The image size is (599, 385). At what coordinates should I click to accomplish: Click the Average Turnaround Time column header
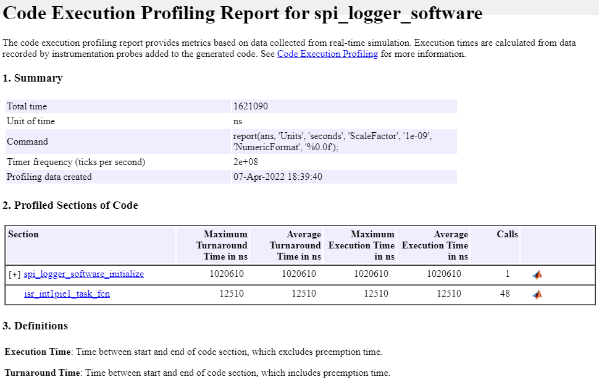pos(295,245)
